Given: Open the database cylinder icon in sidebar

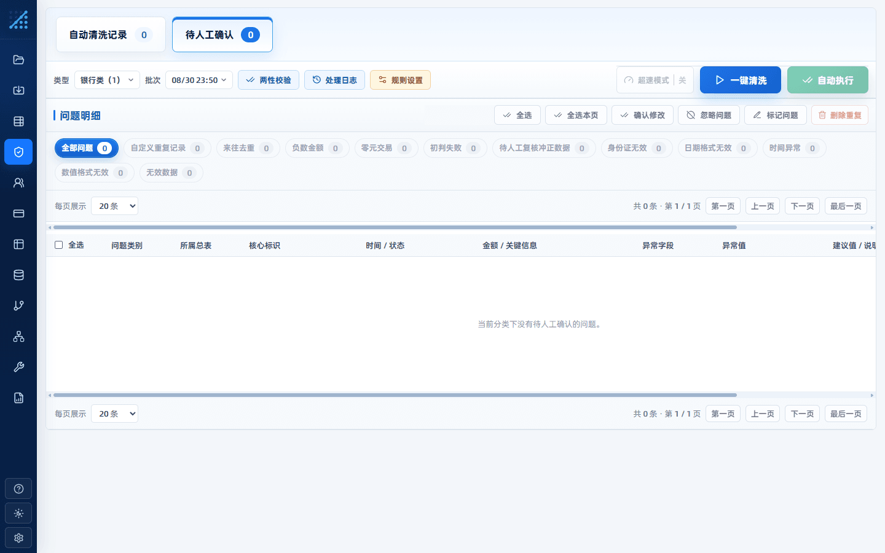Looking at the screenshot, I should [x=18, y=275].
